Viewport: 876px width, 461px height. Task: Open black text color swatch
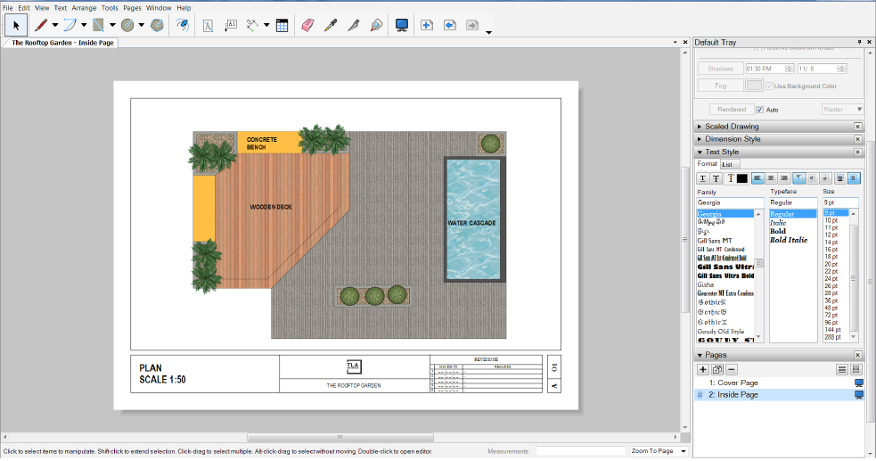pyautogui.click(x=742, y=178)
